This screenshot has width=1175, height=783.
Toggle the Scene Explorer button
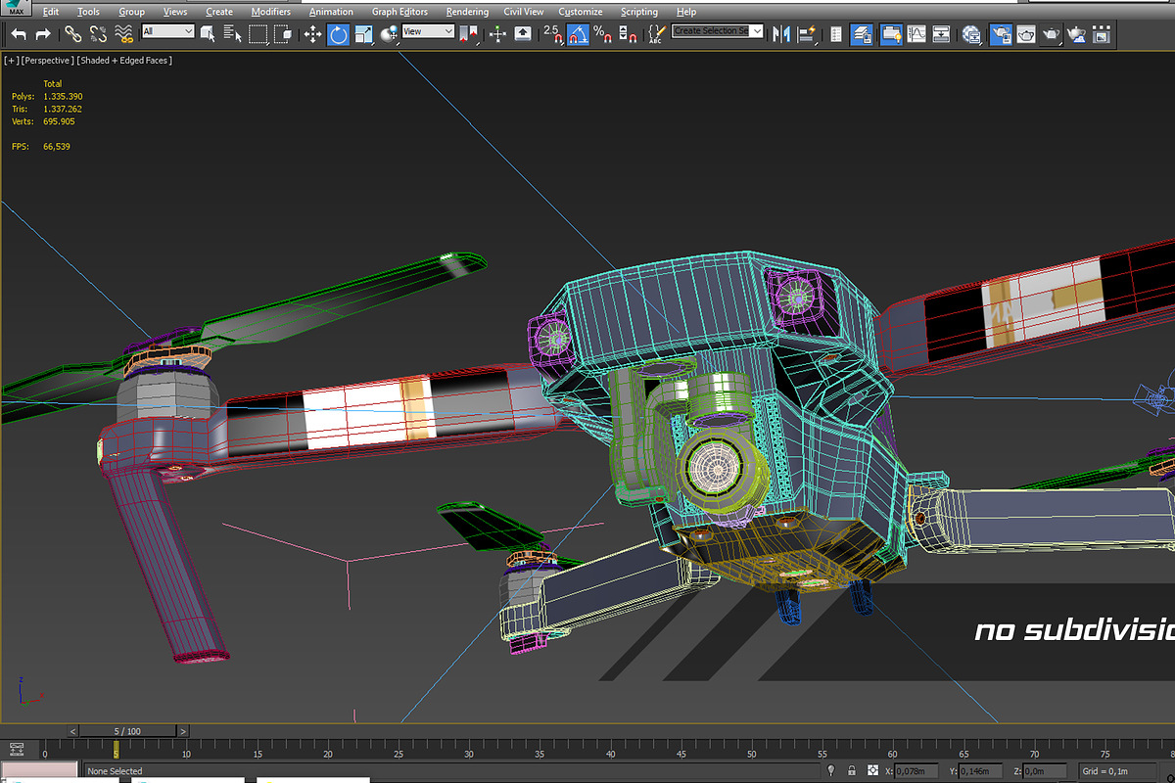tap(835, 34)
